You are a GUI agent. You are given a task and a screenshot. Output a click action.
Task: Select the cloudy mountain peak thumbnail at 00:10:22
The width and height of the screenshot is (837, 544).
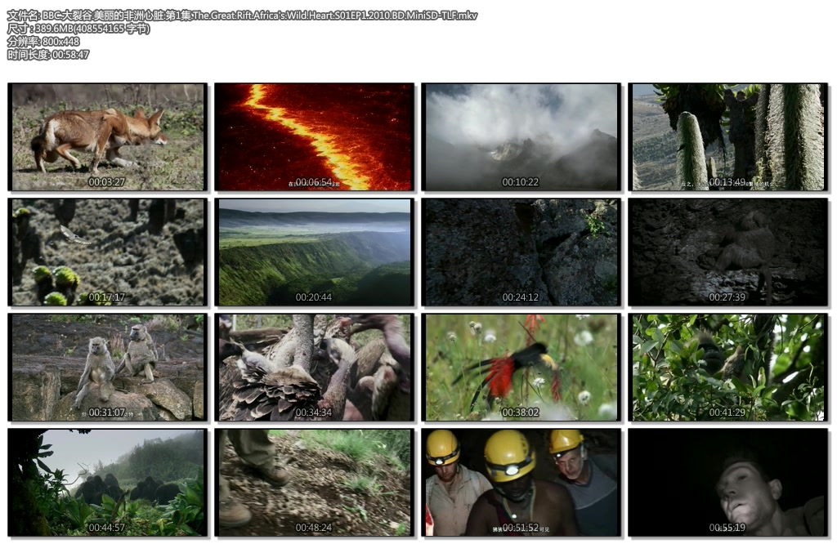click(520, 136)
